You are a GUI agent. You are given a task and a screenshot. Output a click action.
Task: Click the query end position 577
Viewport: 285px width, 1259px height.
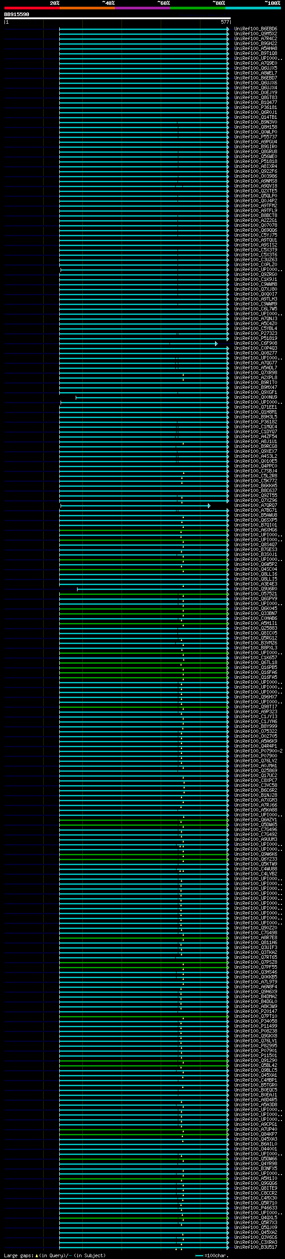pos(224,22)
